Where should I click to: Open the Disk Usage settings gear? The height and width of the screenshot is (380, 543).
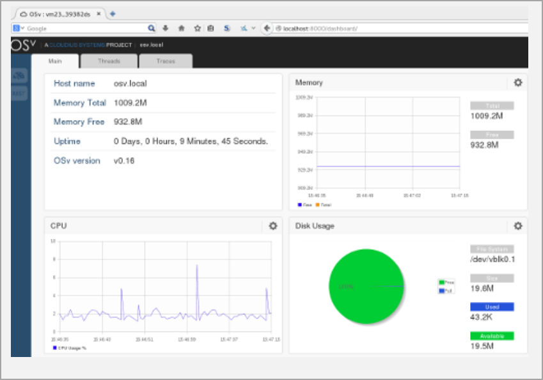pyautogui.click(x=517, y=226)
